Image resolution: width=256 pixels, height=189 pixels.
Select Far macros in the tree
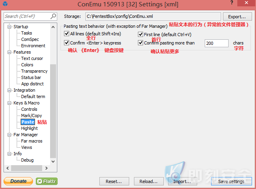tap(32, 141)
